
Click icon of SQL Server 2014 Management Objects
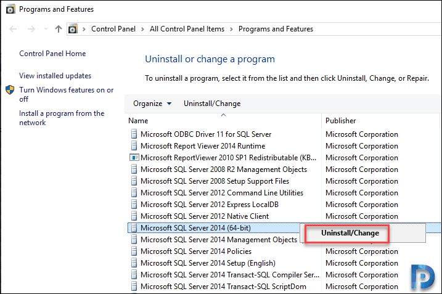(134, 239)
